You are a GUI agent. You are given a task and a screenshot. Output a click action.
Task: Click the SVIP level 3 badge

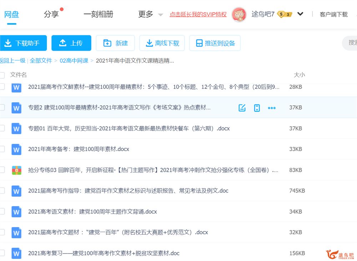285,14
